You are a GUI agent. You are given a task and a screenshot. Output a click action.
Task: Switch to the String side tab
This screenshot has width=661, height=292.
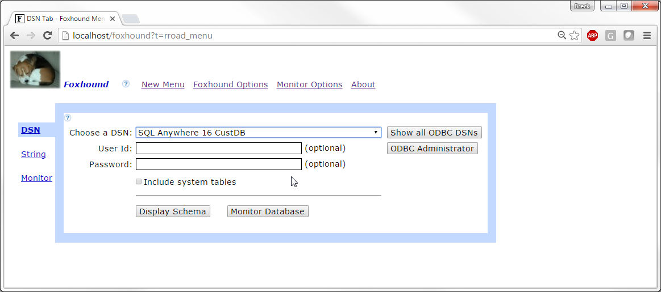click(x=34, y=154)
